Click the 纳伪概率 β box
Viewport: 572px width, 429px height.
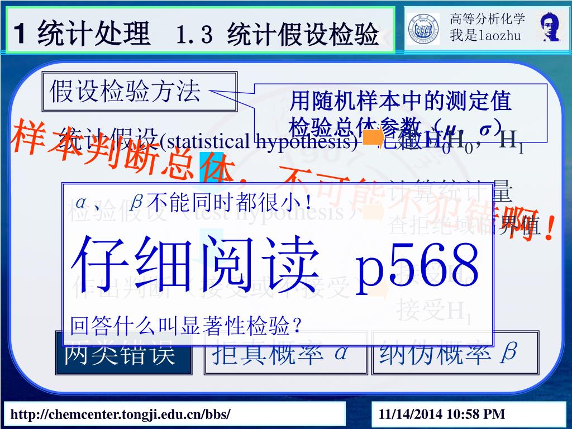click(455, 353)
